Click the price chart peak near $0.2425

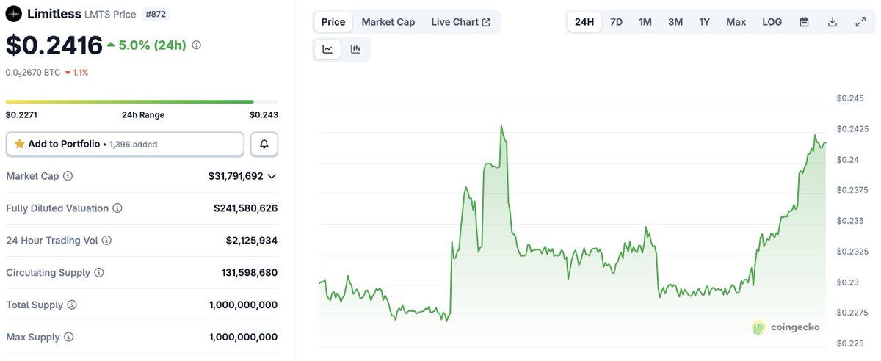pos(501,127)
